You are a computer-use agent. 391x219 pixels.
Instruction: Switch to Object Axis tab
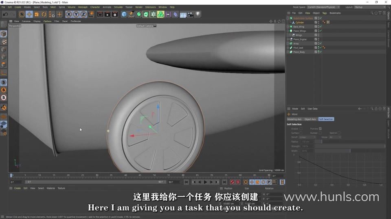310,119
